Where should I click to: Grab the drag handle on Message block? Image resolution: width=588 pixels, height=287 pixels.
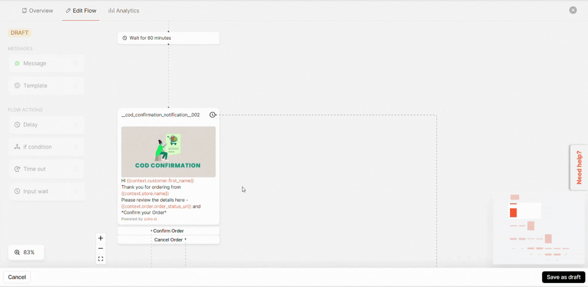click(x=75, y=64)
